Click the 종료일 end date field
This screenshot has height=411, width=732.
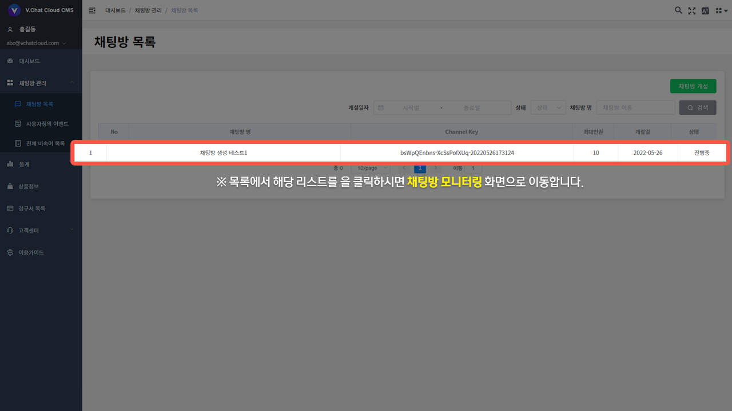pos(472,107)
